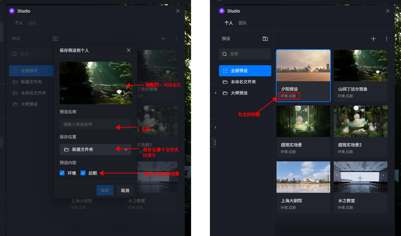Image resolution: width=401 pixels, height=236 pixels.
Task: Close the 保存预设到个人 dialog
Action: pos(129,50)
